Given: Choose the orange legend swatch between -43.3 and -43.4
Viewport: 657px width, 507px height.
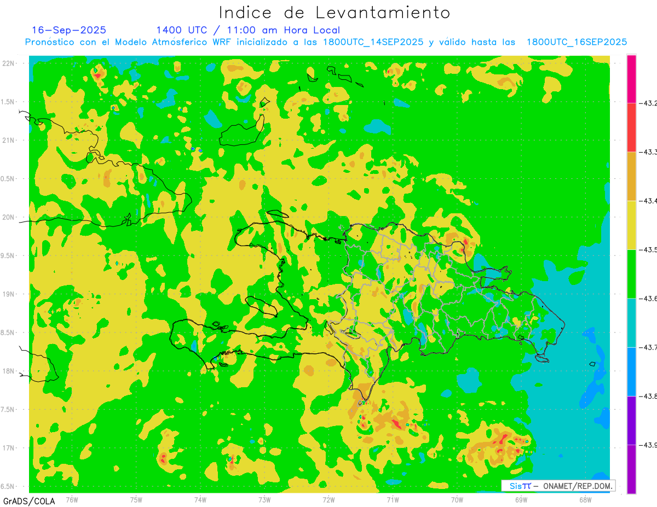Looking at the screenshot, I should (x=631, y=176).
